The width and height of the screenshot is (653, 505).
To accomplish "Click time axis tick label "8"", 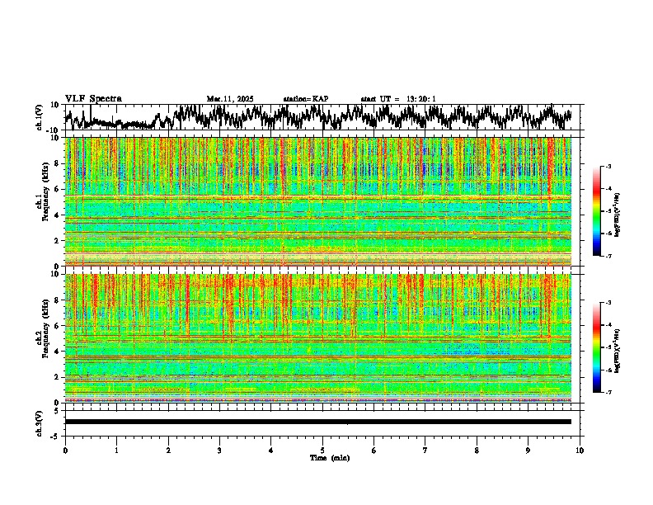I will click(477, 451).
